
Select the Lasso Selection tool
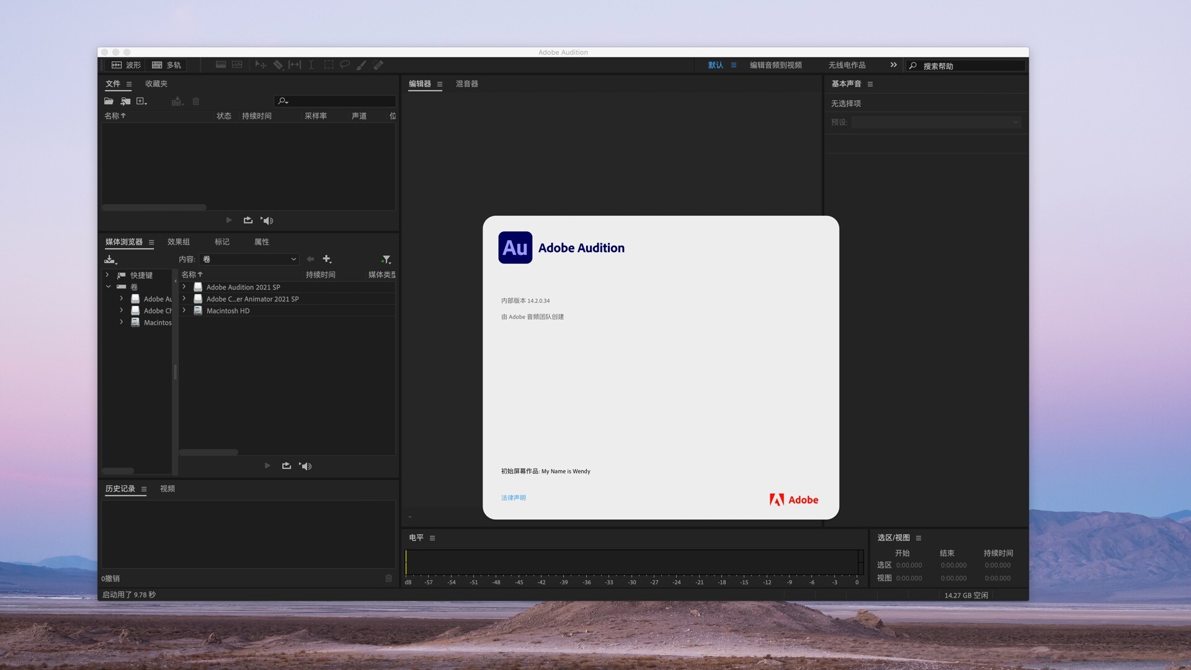point(345,65)
